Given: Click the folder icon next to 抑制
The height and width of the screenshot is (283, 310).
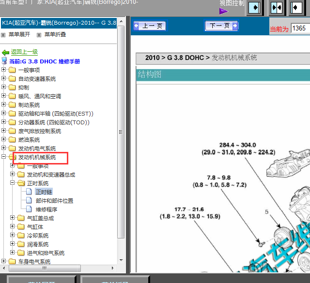Looking at the screenshot, I should pos(12,87).
